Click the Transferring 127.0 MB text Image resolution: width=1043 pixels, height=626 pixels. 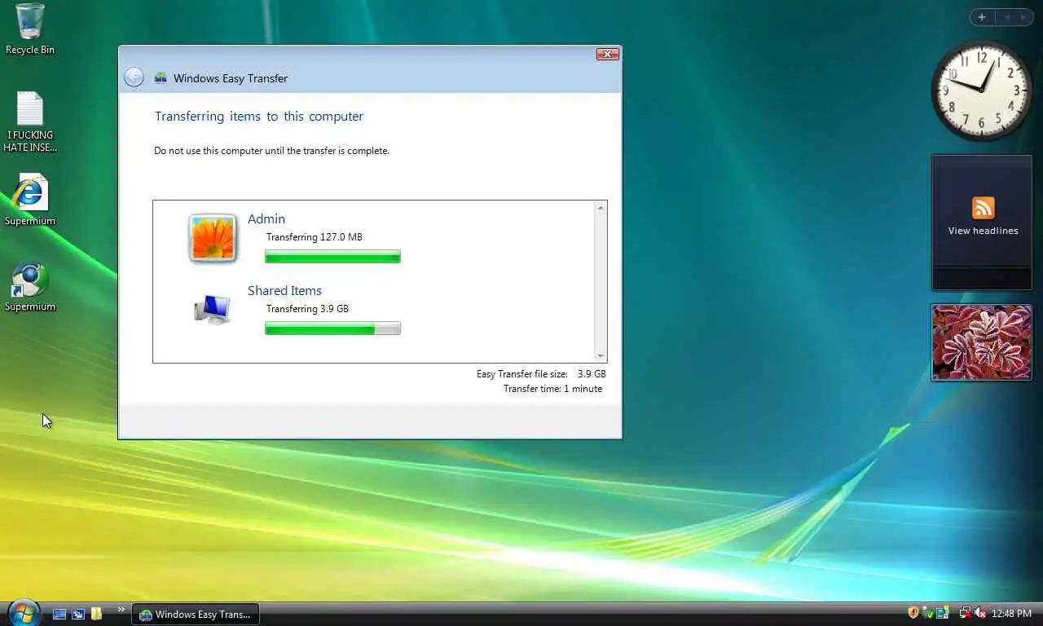click(x=315, y=237)
